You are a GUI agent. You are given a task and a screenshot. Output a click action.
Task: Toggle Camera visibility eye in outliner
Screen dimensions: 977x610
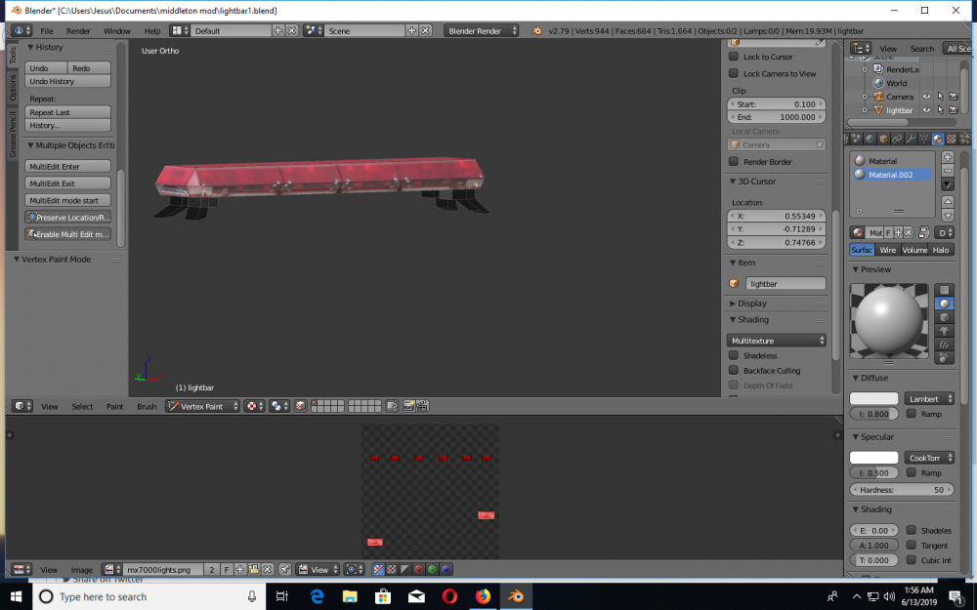926,97
